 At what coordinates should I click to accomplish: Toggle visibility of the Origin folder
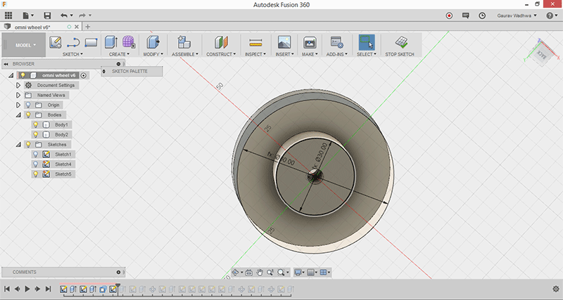(28, 105)
